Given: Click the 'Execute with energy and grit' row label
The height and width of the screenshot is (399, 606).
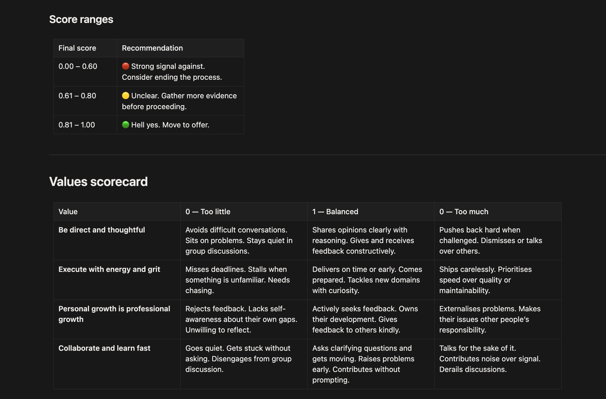Looking at the screenshot, I should click(x=109, y=269).
